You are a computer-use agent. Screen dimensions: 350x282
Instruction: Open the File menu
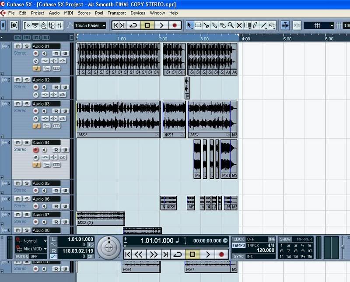pyautogui.click(x=11, y=13)
